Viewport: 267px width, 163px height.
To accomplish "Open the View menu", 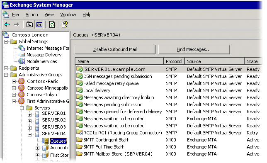I will (x=49, y=15).
